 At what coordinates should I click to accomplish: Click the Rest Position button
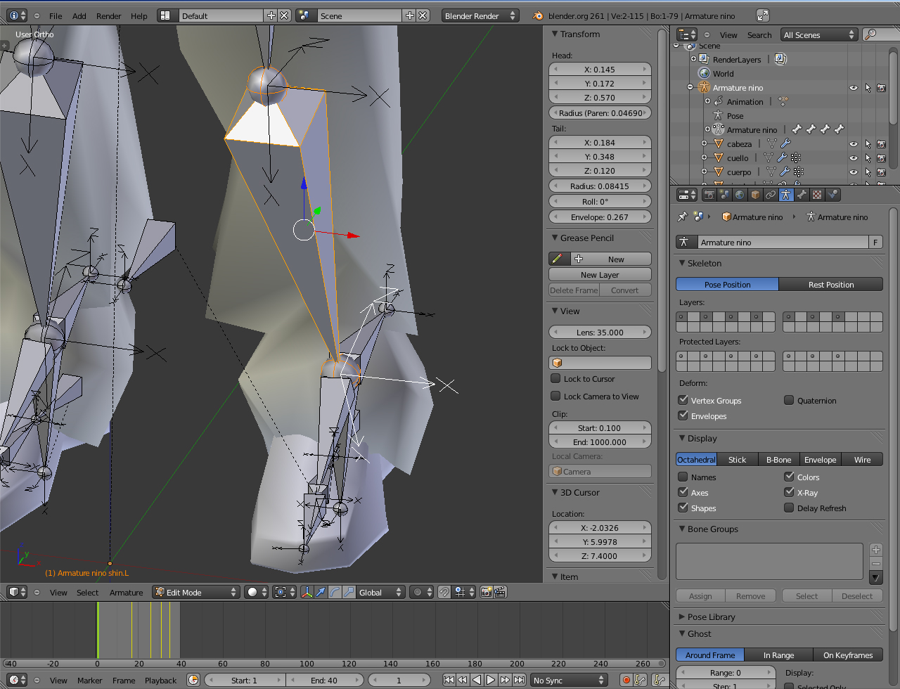(x=830, y=285)
